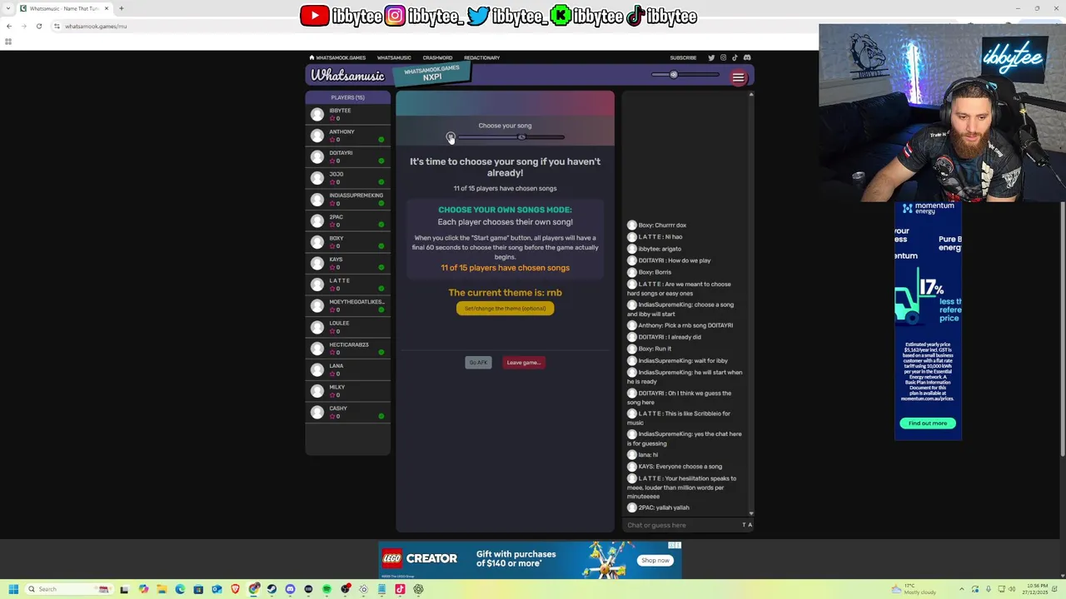Click Shop now on LEGO Creator ad
1066x599 pixels.
655,560
